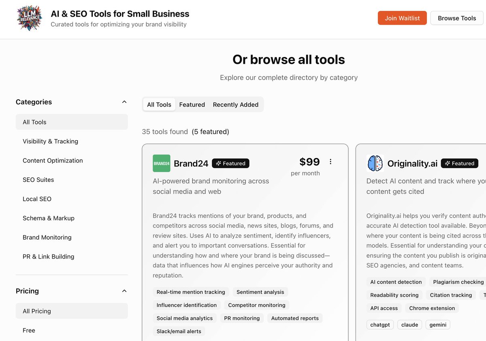Click the PR monitoring tag
486x341 pixels.
pos(242,318)
